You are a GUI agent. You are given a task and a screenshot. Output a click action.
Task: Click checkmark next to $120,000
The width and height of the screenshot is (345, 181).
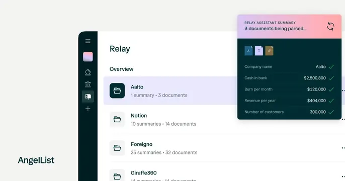point(331,89)
